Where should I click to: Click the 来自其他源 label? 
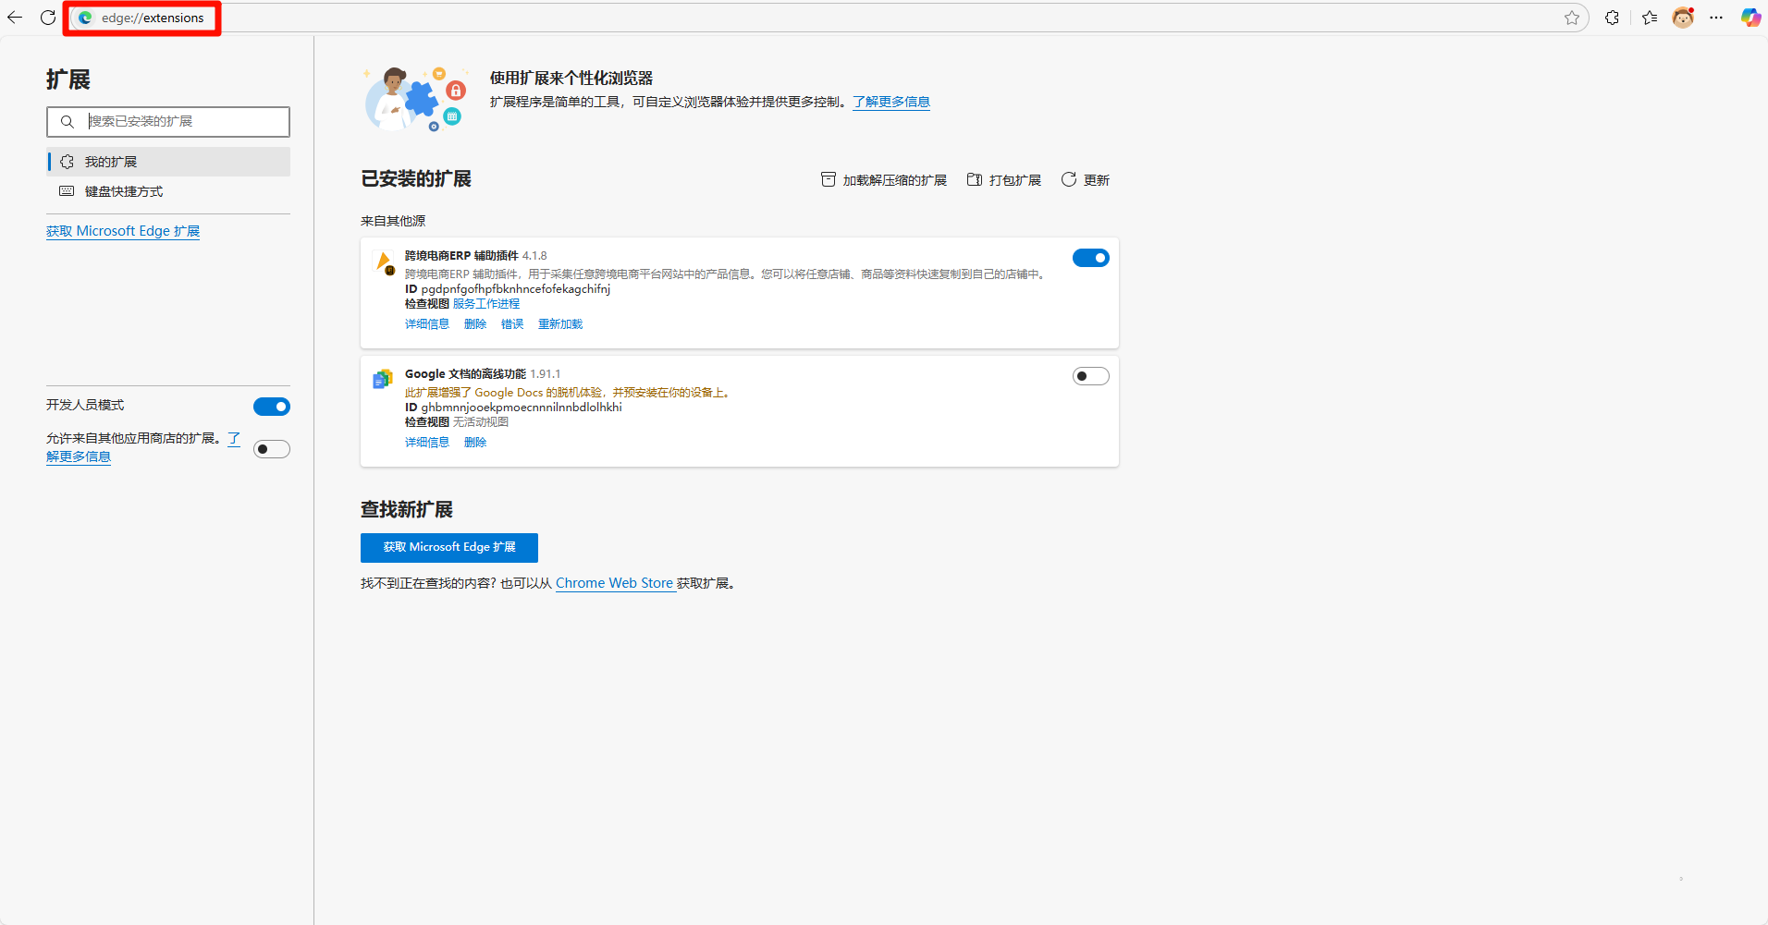pyautogui.click(x=393, y=221)
